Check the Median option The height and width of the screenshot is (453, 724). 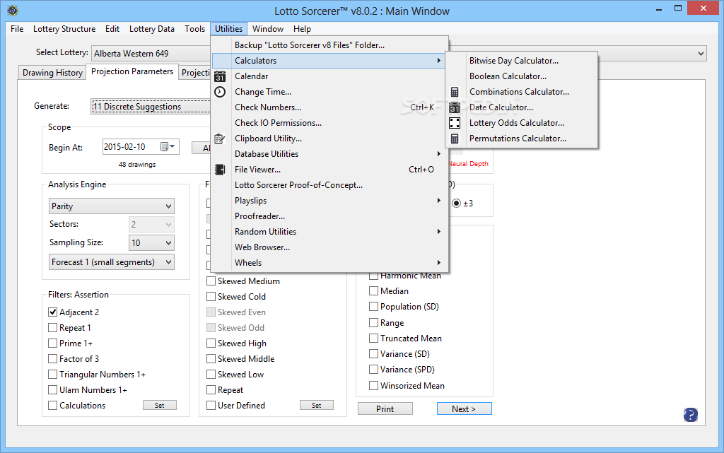click(373, 291)
